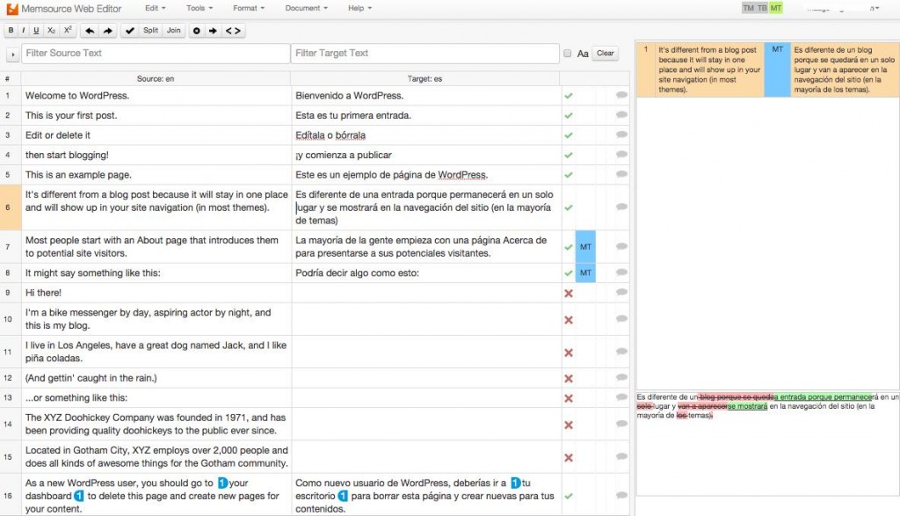Click the TM indicator in header
Screen dimensions: 900x516
[x=749, y=8]
